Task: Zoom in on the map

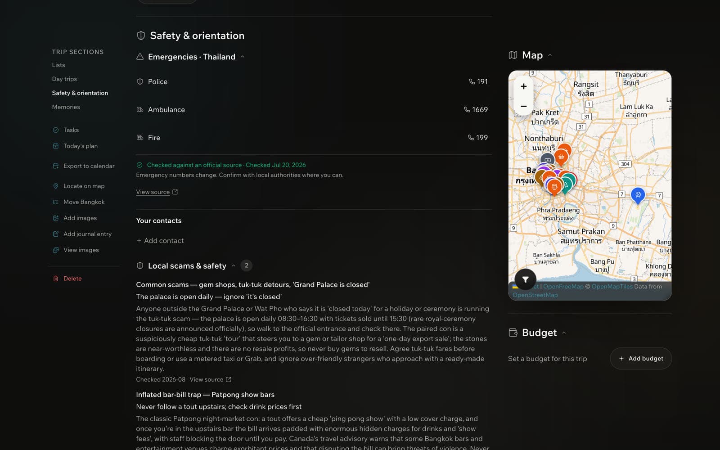Action: click(523, 86)
